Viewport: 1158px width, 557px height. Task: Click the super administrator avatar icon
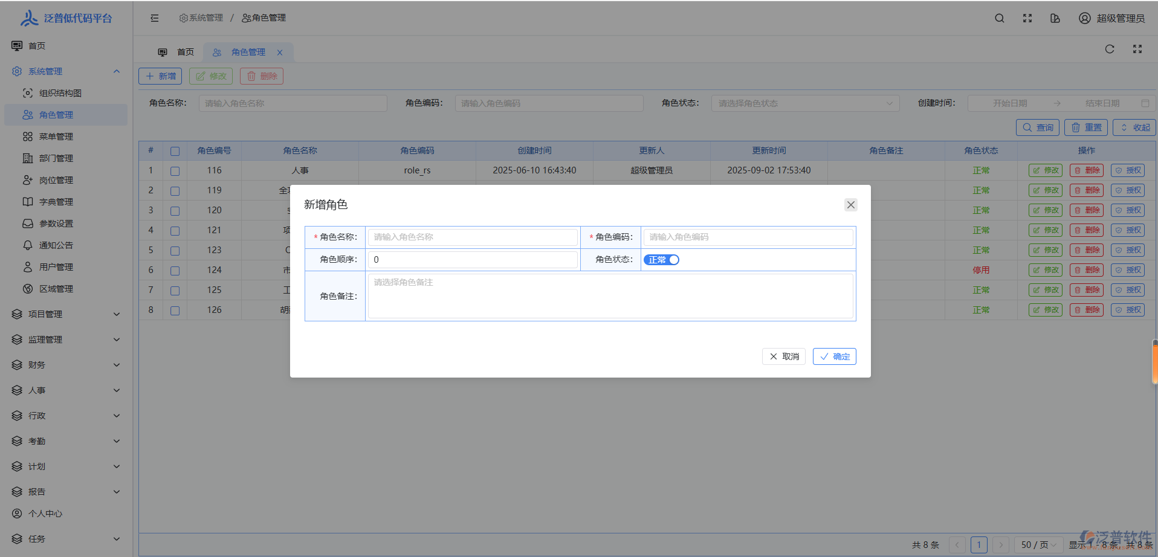coord(1085,18)
